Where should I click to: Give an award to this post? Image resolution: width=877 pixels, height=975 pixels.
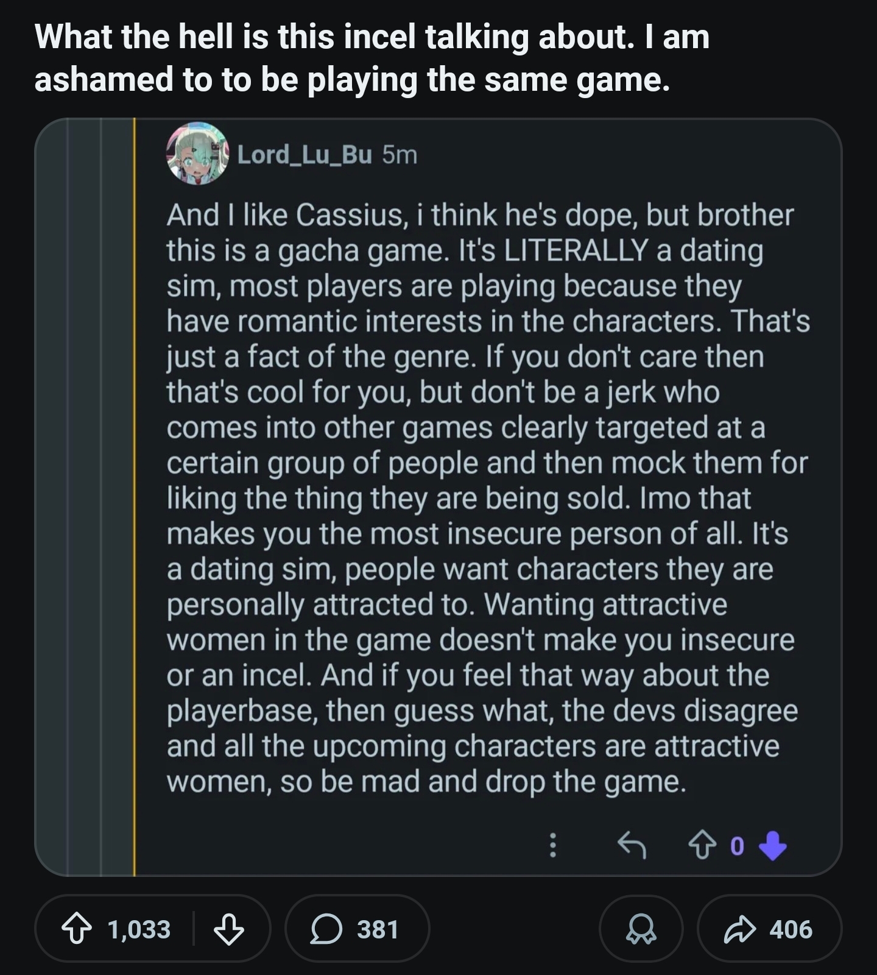point(641,929)
